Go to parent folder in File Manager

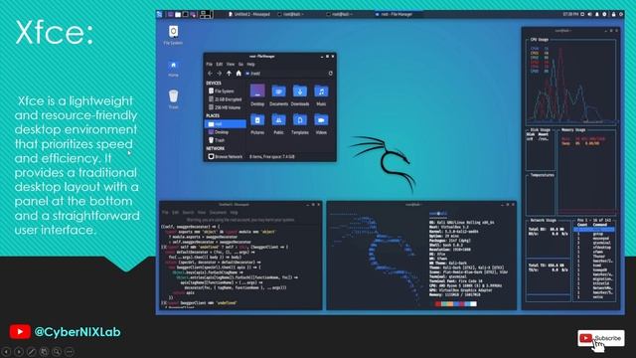coord(229,74)
